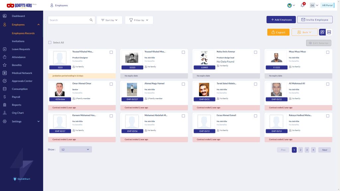Check Ahmed Nagy Hamed's card checkbox
340x191 pixels.
point(183,84)
